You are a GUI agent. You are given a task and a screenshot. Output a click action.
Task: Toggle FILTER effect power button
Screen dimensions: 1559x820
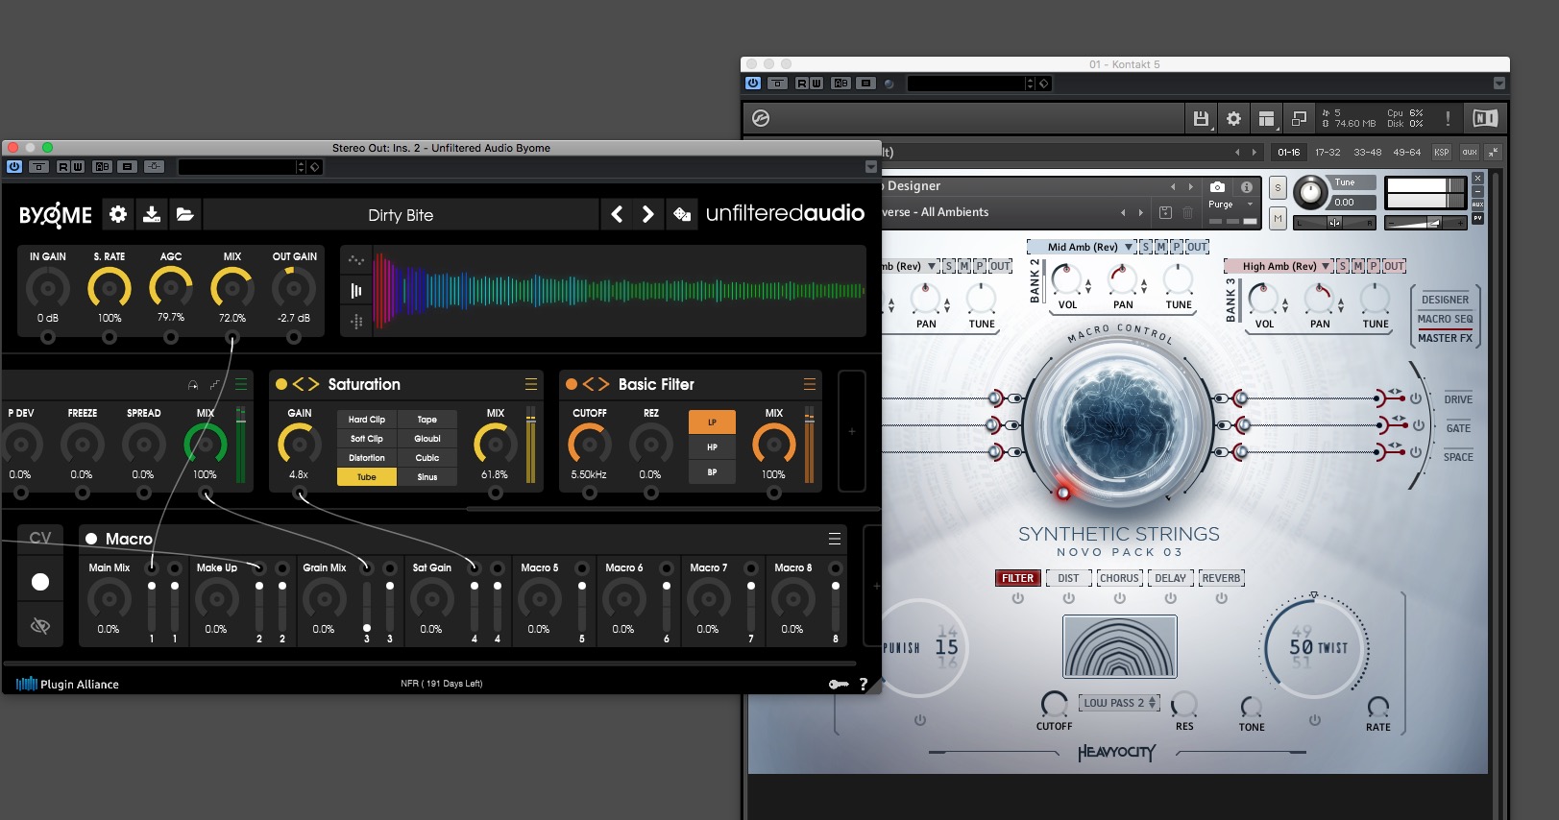1018,598
